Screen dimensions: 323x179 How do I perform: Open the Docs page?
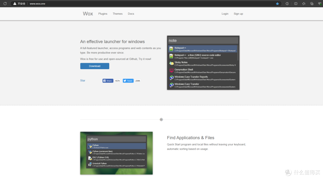pyautogui.click(x=131, y=13)
